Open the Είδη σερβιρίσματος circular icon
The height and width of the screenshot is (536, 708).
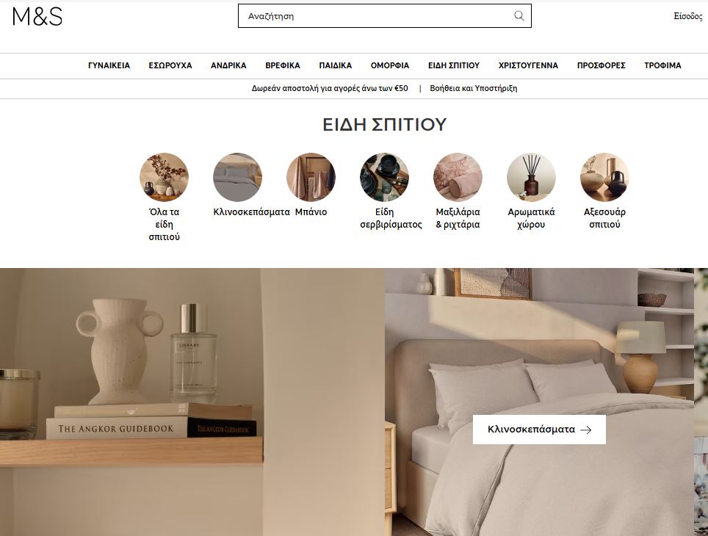(x=384, y=177)
